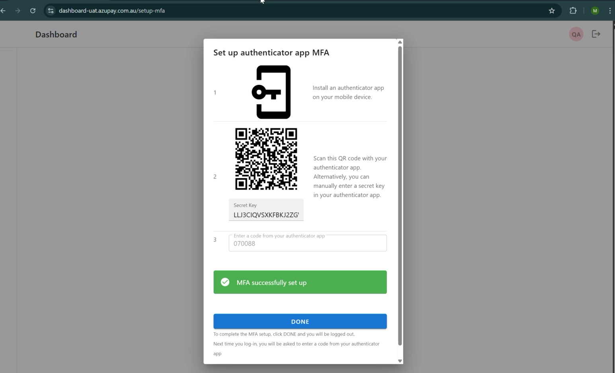This screenshot has height=373, width=615.
Task: Open the Chrome profile avatar M
Action: click(x=595, y=11)
